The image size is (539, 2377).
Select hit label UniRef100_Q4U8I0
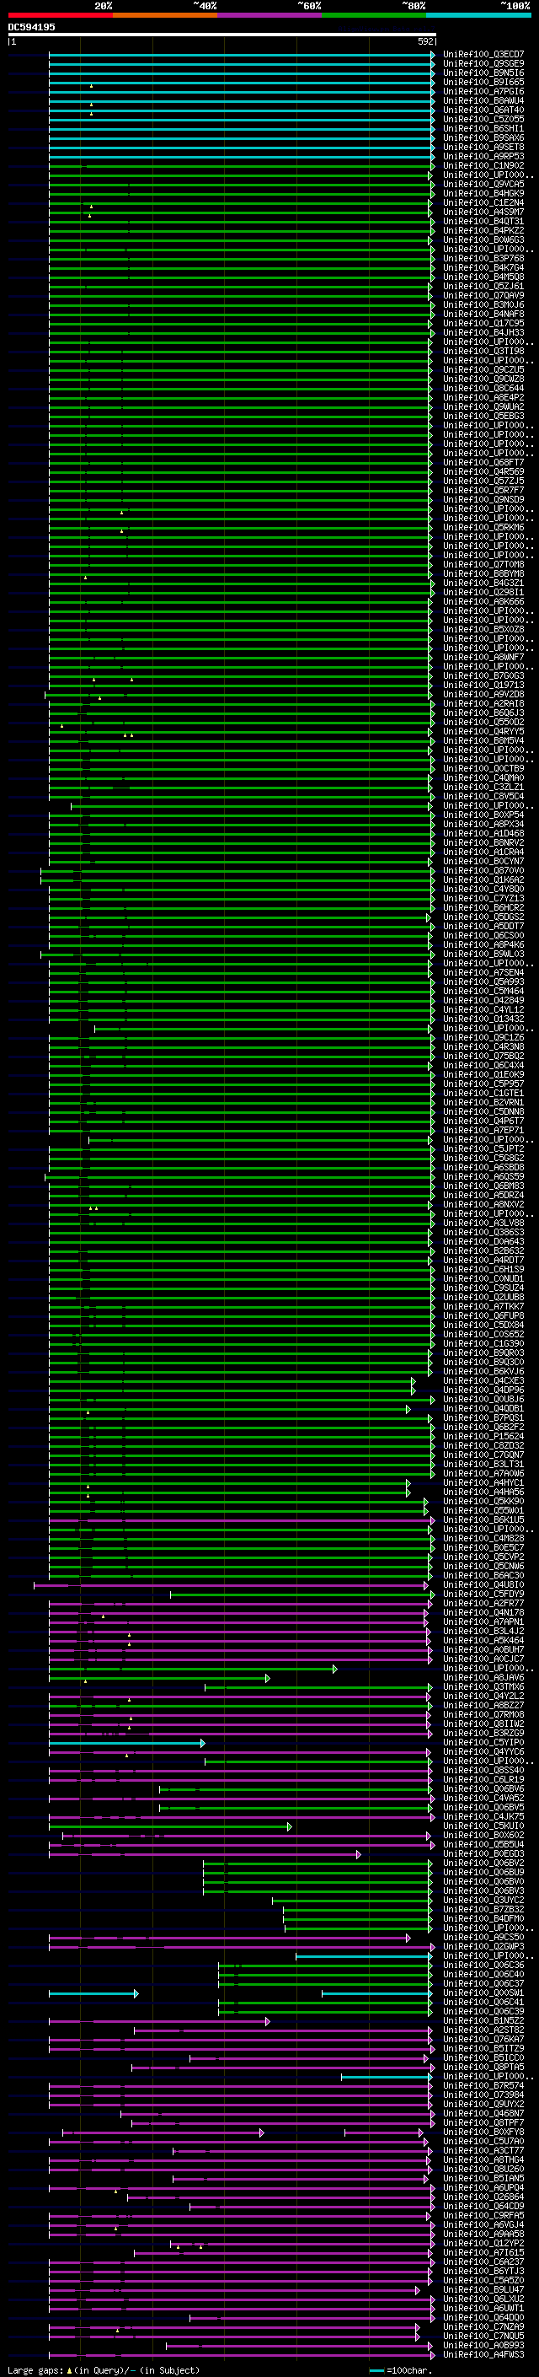[483, 1584]
